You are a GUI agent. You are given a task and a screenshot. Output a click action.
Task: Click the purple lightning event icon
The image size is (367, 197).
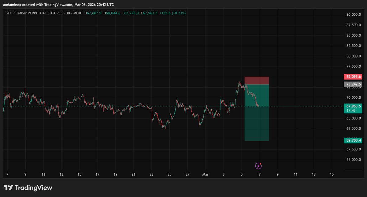[258, 166]
